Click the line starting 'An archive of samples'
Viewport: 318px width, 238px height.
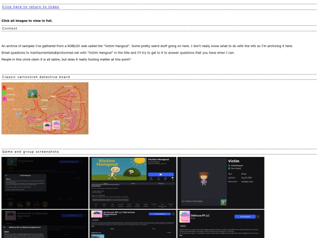point(147,46)
